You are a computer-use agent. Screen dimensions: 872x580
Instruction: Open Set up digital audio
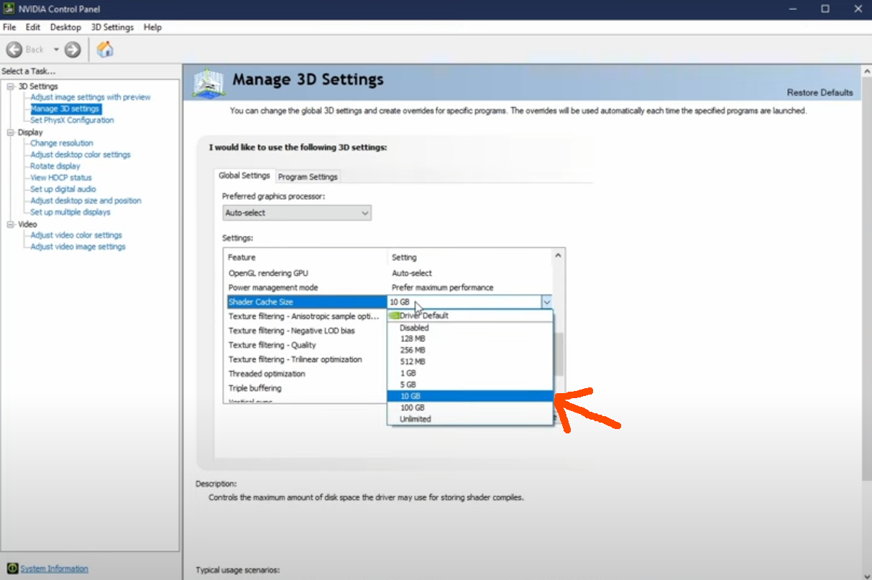[x=63, y=189]
